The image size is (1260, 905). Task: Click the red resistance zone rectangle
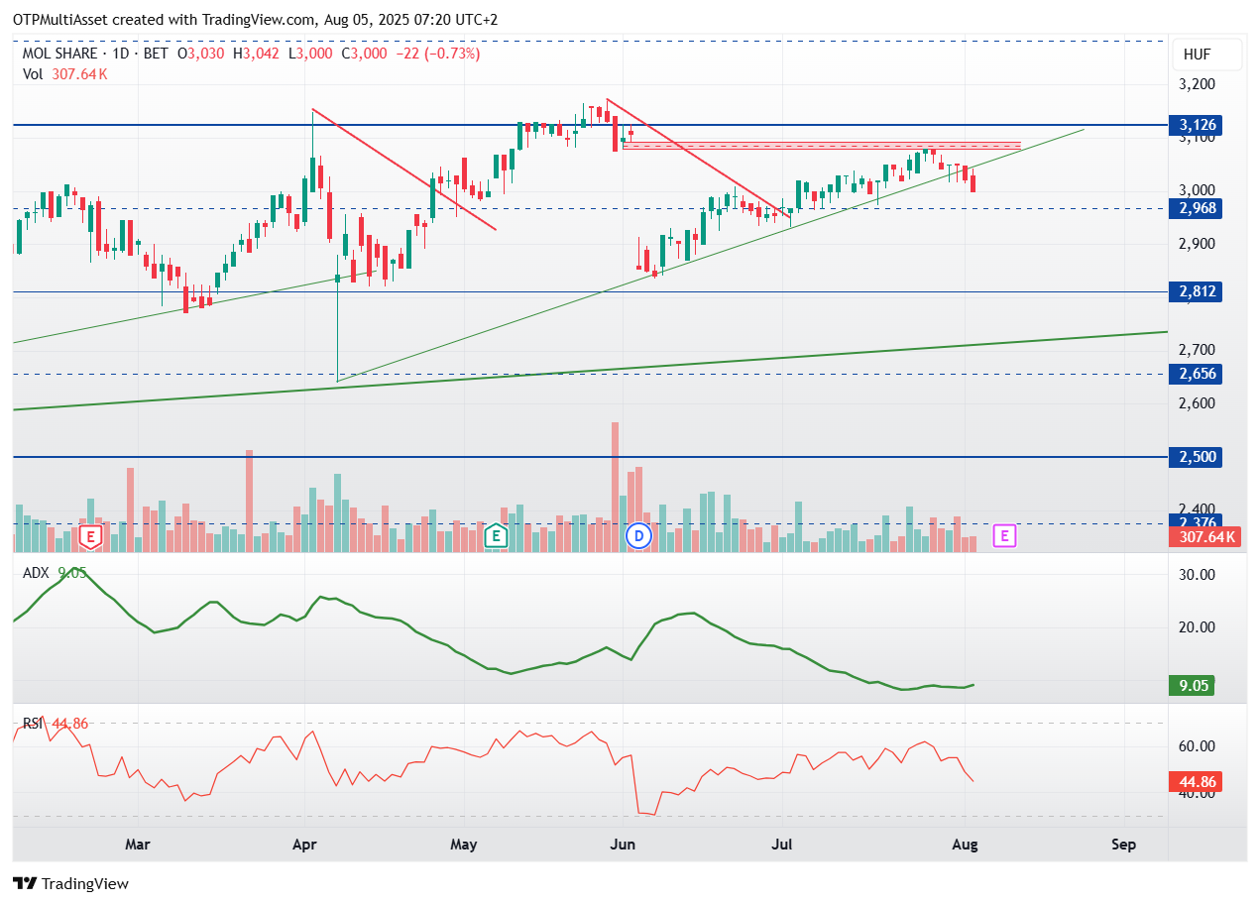821,146
